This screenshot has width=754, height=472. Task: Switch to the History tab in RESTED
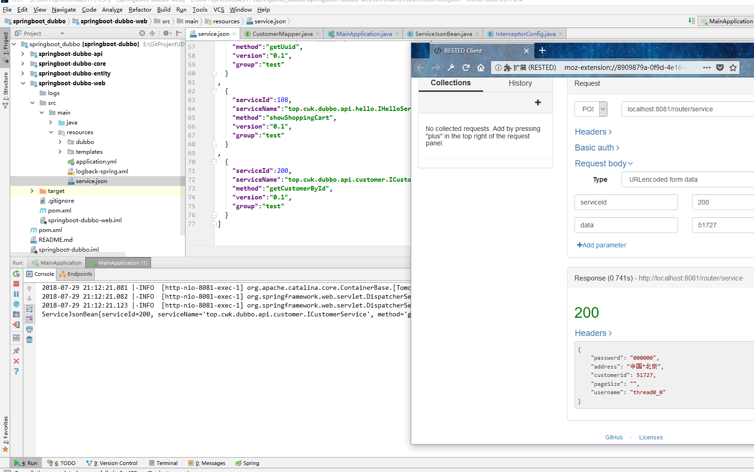click(x=520, y=83)
